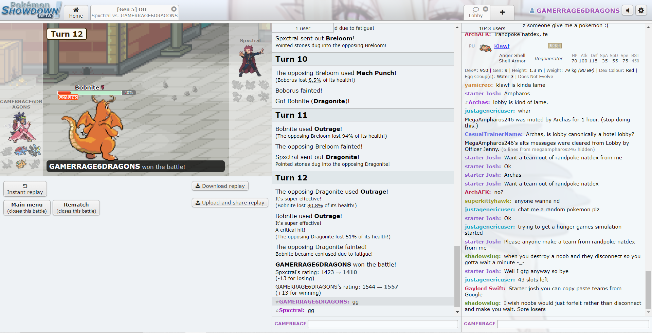
Task: Click the Spxctral trainer avatar
Action: click(x=251, y=61)
